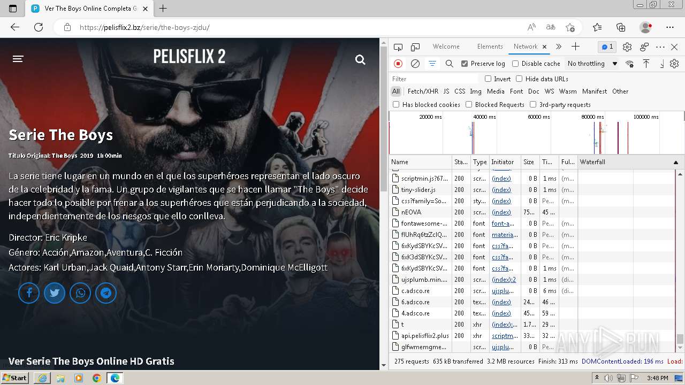685x385 pixels.
Task: Toggle the network filter bar
Action: pos(432,64)
